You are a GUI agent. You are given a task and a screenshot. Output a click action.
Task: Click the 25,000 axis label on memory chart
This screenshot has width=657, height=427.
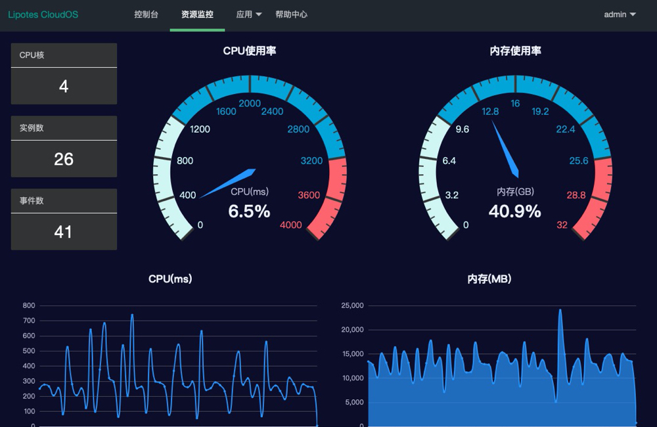coord(352,305)
